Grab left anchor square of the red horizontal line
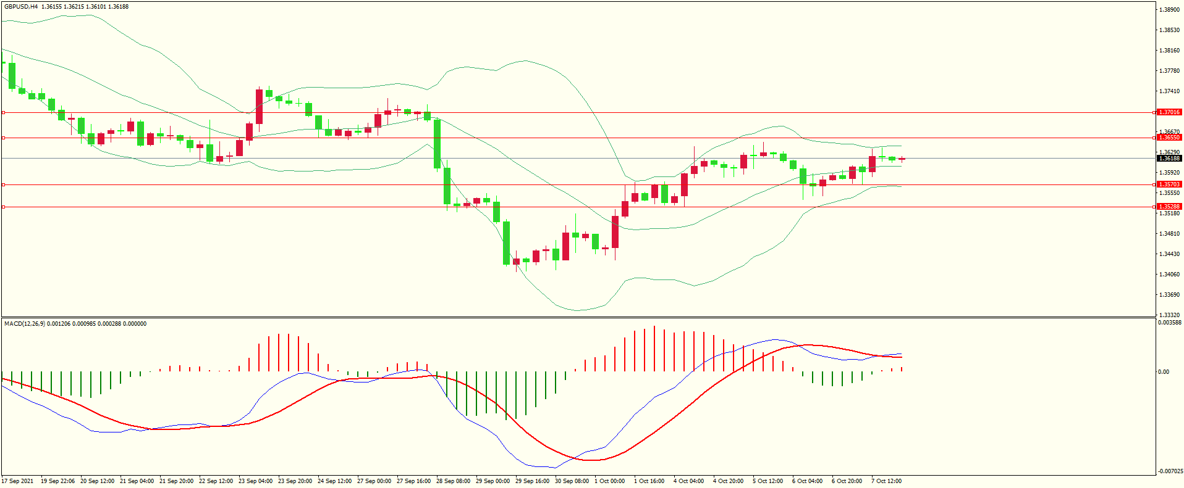Image resolution: width=1184 pixels, height=488 pixels. click(x=3, y=112)
